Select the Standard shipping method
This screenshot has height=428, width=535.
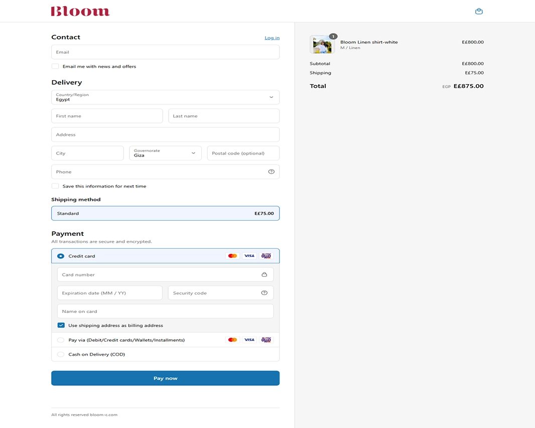pyautogui.click(x=166, y=213)
